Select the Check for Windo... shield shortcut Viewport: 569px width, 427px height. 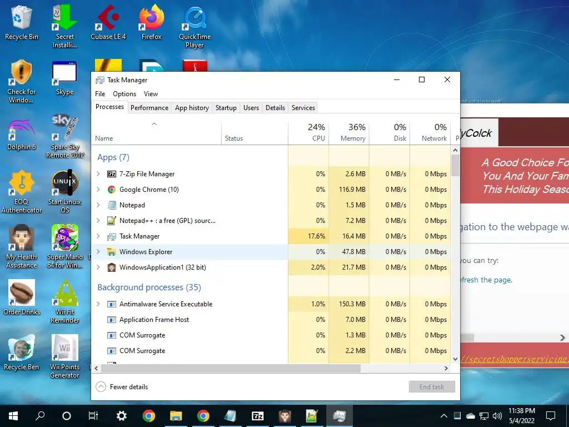(22, 82)
